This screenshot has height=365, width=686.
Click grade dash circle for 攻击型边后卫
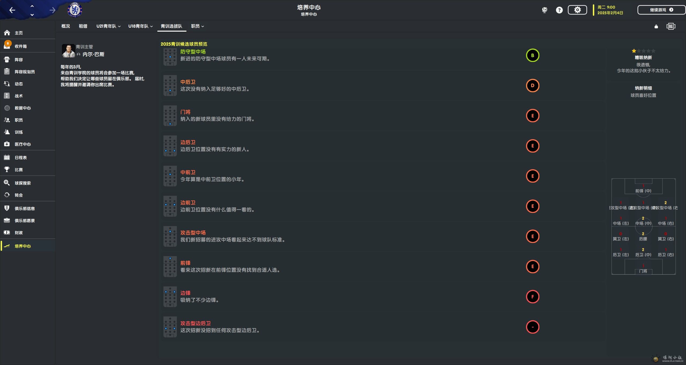[x=533, y=327]
